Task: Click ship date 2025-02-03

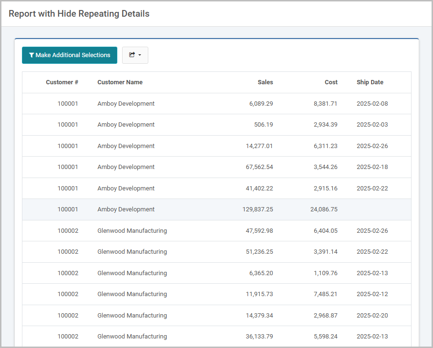Action: point(372,125)
